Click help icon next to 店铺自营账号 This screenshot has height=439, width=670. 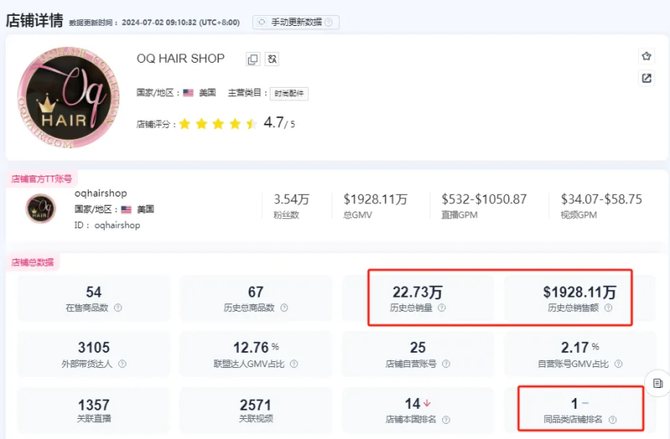tap(453, 365)
